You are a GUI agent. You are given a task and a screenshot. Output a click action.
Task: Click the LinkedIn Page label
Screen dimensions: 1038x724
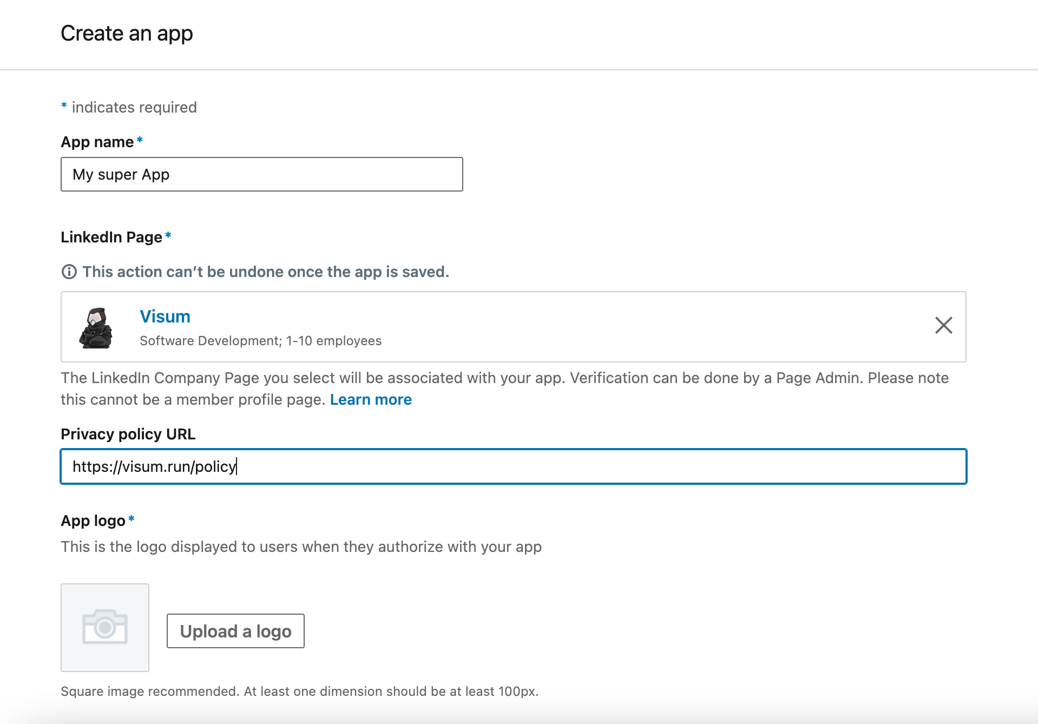111,237
